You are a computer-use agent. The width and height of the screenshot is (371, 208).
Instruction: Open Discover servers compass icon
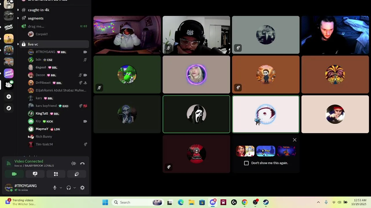coord(9,108)
